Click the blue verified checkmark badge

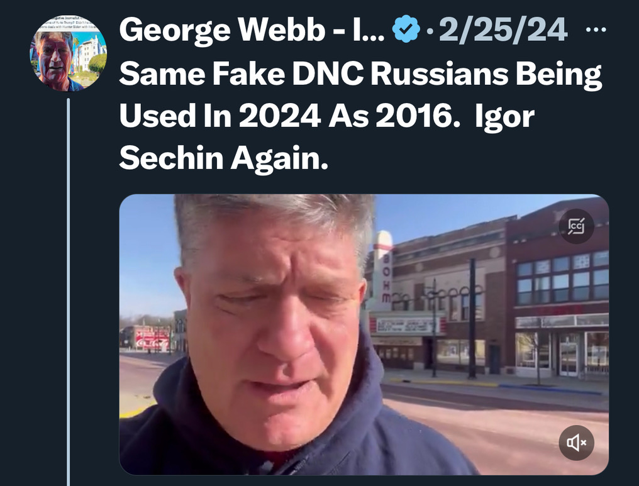(406, 28)
